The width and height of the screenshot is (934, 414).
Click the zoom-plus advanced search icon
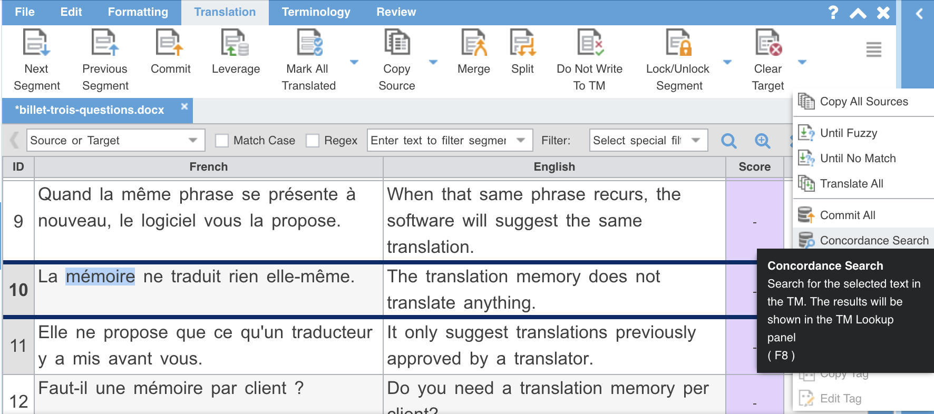pyautogui.click(x=763, y=141)
